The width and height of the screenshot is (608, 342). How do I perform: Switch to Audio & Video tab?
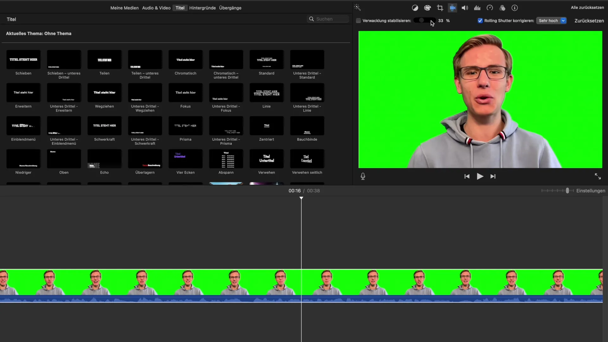[156, 8]
